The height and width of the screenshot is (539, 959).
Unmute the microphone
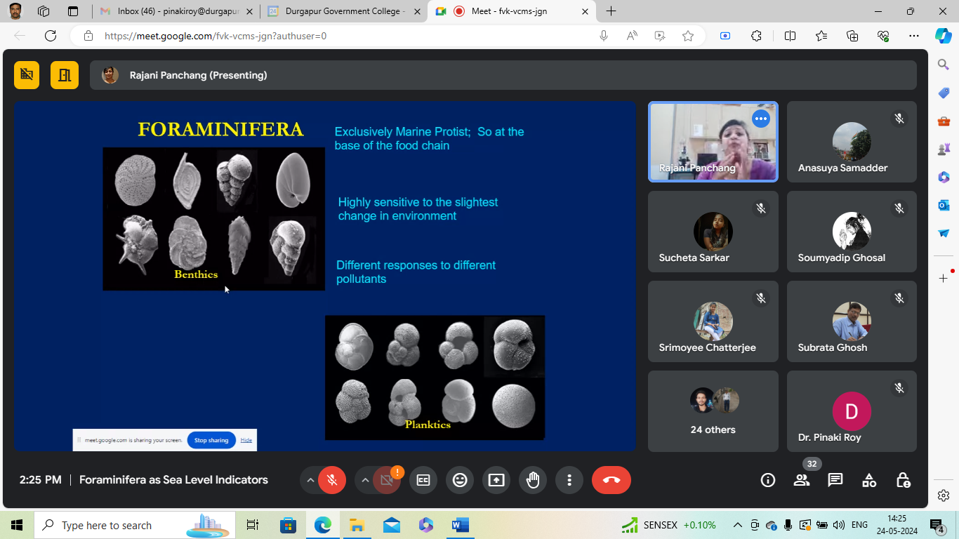click(x=332, y=480)
